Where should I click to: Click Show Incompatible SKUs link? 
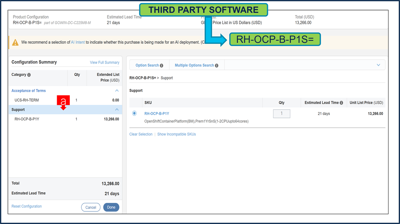177,134
